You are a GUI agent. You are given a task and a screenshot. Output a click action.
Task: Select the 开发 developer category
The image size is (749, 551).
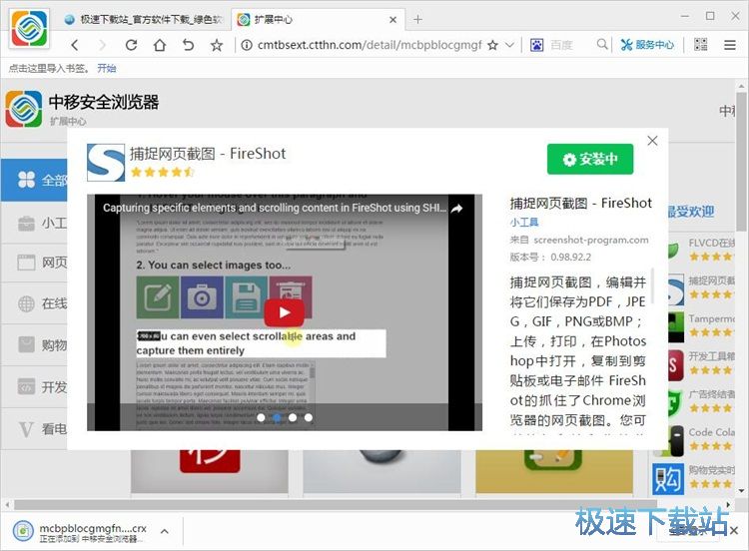click(34, 386)
